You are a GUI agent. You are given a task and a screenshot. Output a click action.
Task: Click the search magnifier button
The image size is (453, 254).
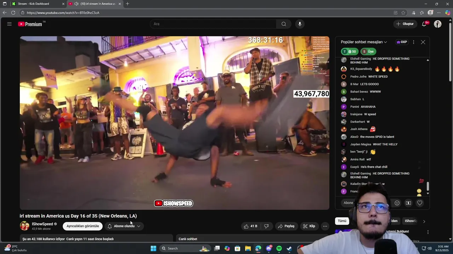click(x=283, y=24)
